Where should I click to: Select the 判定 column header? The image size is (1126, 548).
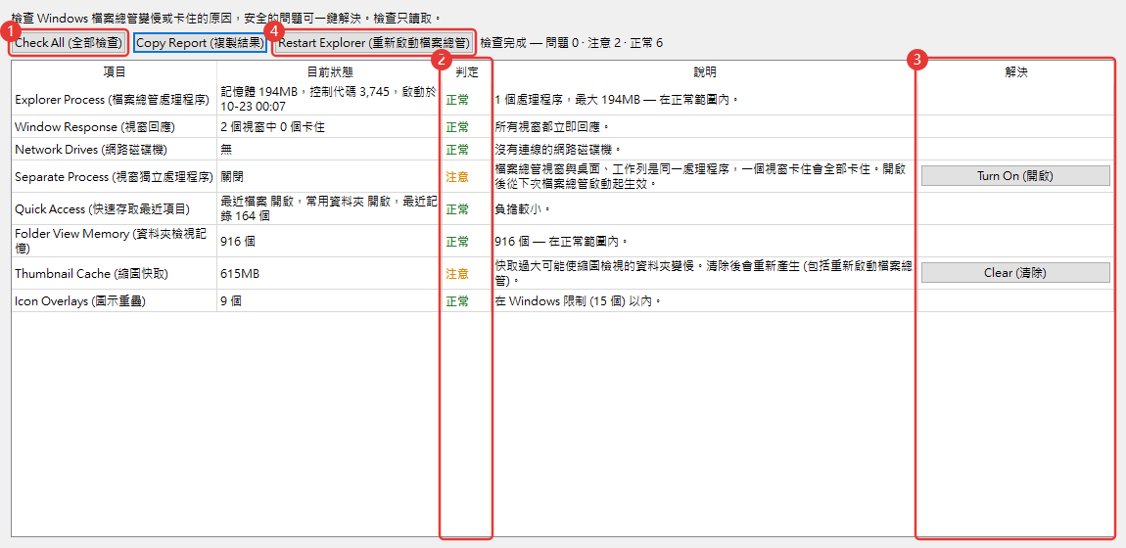coord(467,72)
